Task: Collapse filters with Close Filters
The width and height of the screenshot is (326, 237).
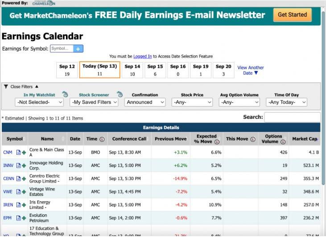Action: (x=21, y=87)
